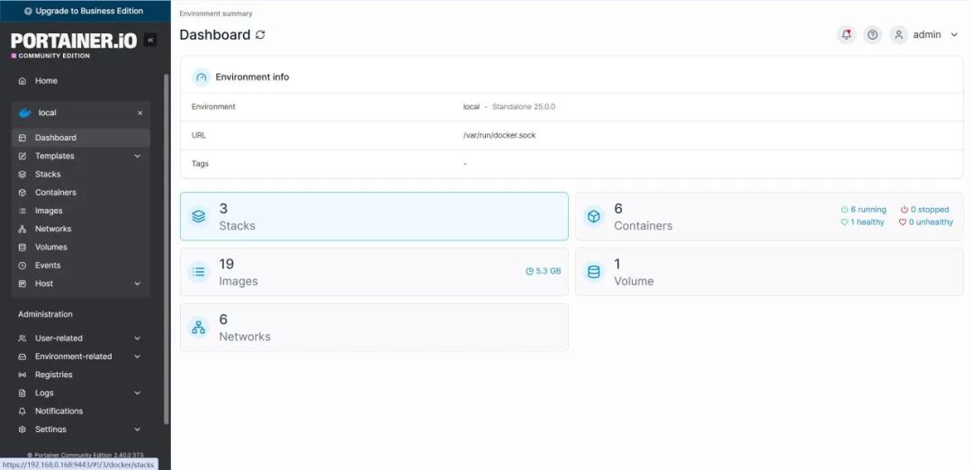972x470 pixels.
Task: Expand the Host submenu chevron
Action: (138, 284)
